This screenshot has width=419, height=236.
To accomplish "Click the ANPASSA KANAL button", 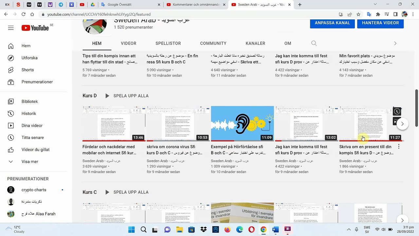I will click(332, 23).
